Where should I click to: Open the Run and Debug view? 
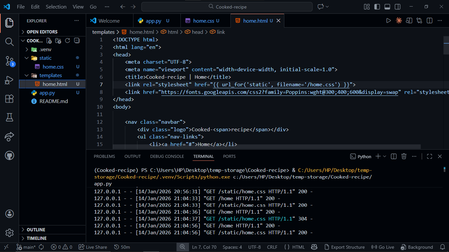(x=10, y=80)
